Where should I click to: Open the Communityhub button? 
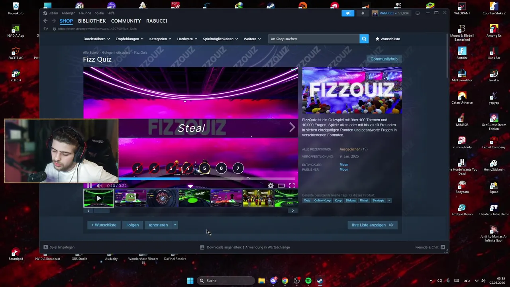[x=384, y=59]
